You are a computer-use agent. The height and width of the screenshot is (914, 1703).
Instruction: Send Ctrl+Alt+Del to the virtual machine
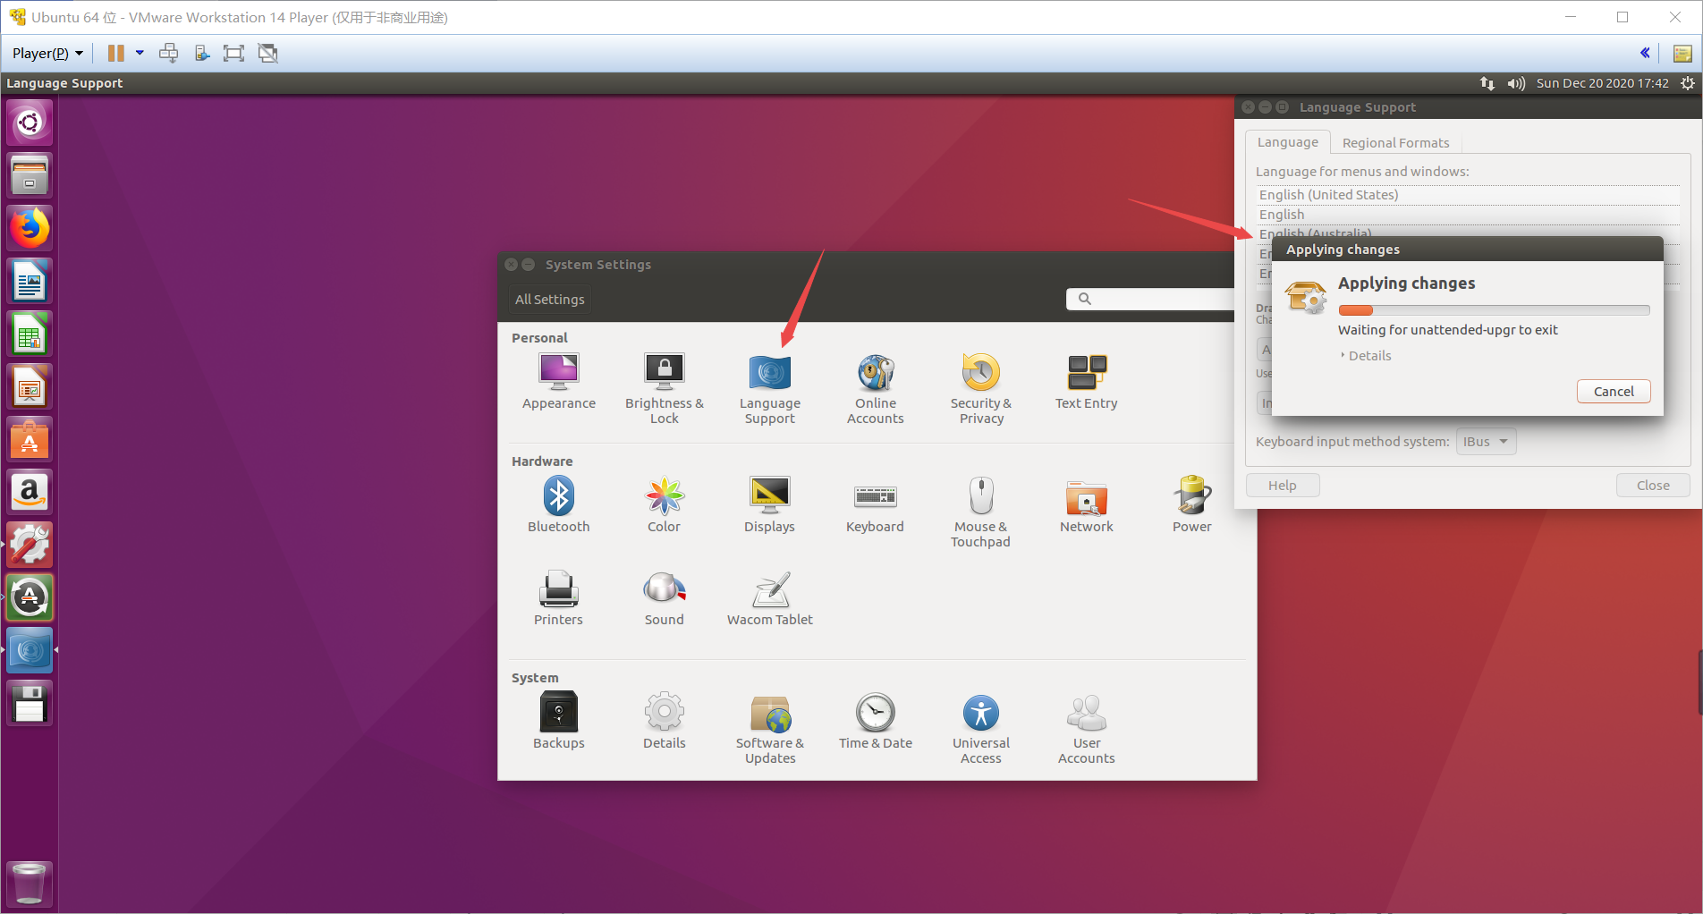(x=168, y=54)
